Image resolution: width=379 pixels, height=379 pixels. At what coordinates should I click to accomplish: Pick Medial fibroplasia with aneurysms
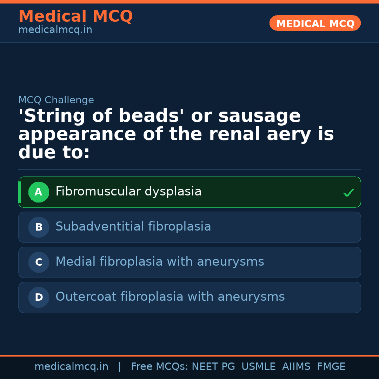click(x=160, y=262)
